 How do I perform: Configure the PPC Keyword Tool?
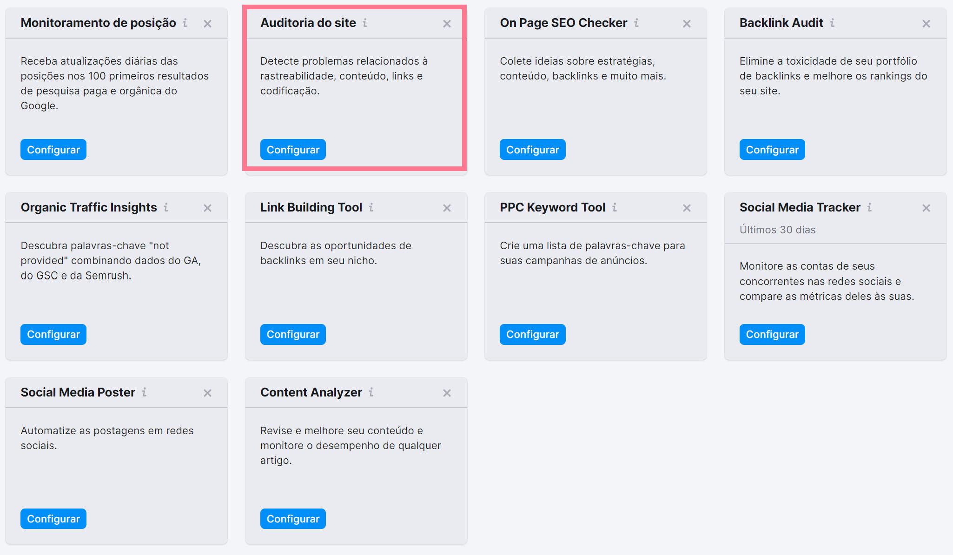(x=532, y=334)
